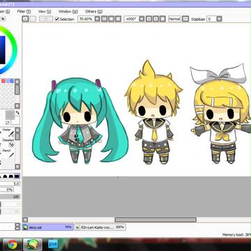251x251 pixels.
Task: Choose the dark selected brush edge shape
Action: [17, 176]
